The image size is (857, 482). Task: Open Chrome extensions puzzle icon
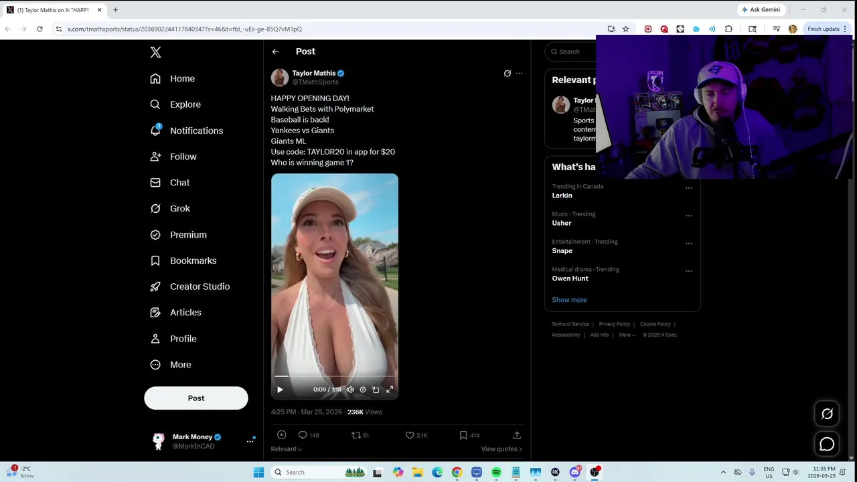728,29
